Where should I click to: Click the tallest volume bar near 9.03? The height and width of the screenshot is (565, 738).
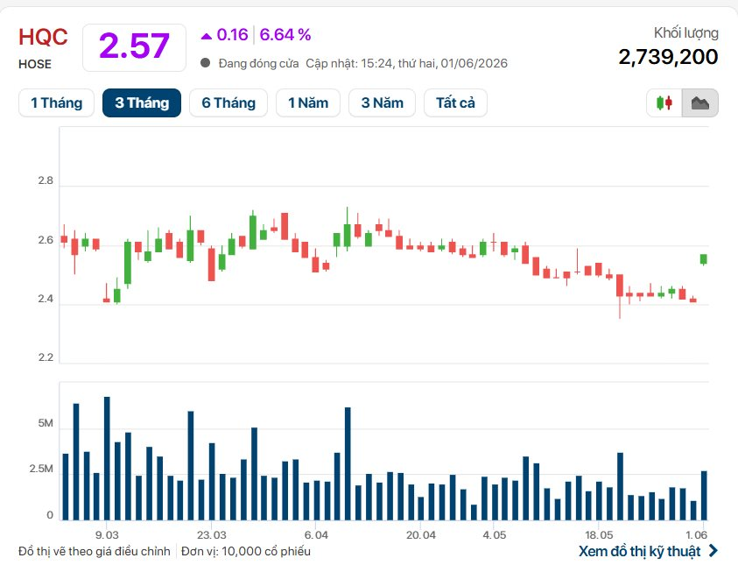click(x=107, y=458)
